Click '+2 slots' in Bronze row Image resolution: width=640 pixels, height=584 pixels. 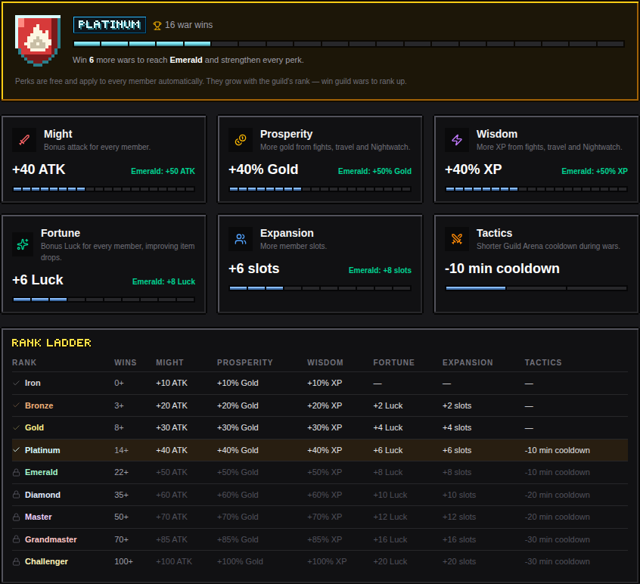point(457,405)
